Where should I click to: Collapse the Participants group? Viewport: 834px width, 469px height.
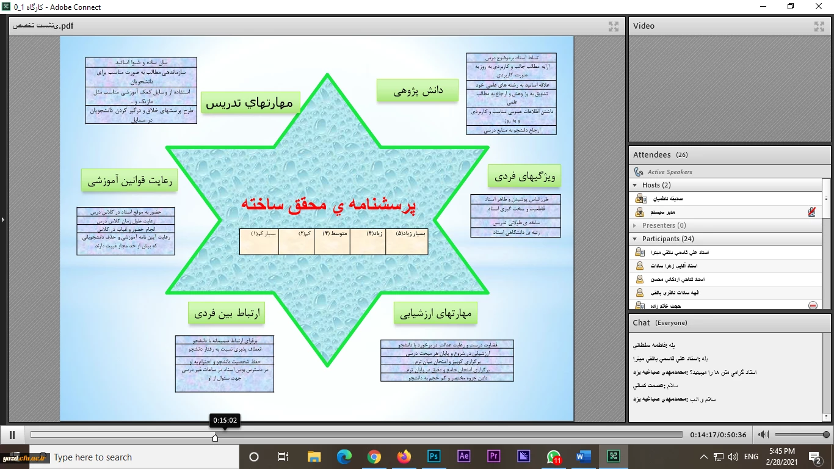tap(636, 239)
